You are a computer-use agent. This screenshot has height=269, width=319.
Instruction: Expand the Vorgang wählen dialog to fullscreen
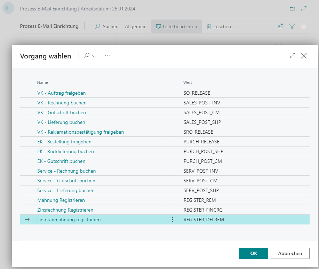pos(293,56)
